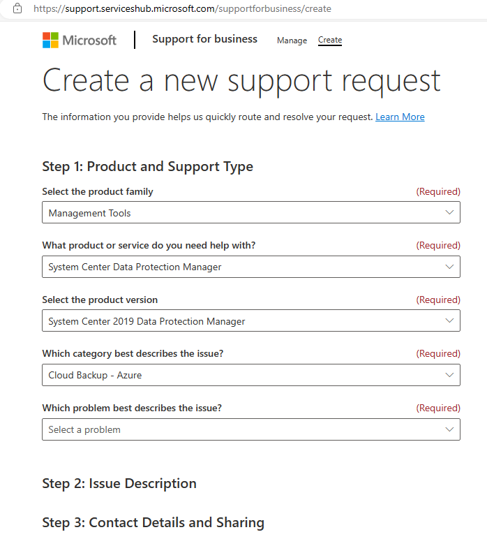Image resolution: width=487 pixels, height=546 pixels.
Task: Open the Select a problem dropdown
Action: coord(250,429)
